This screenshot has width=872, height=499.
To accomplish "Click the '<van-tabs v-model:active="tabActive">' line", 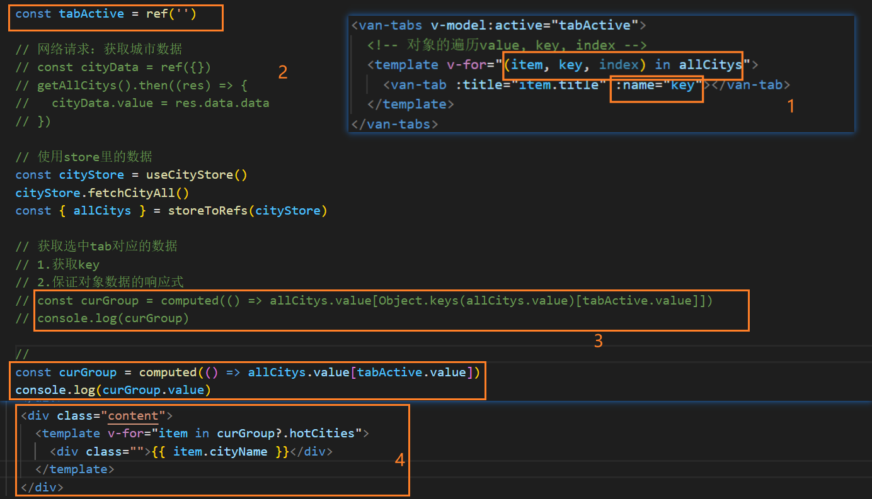I will click(498, 25).
